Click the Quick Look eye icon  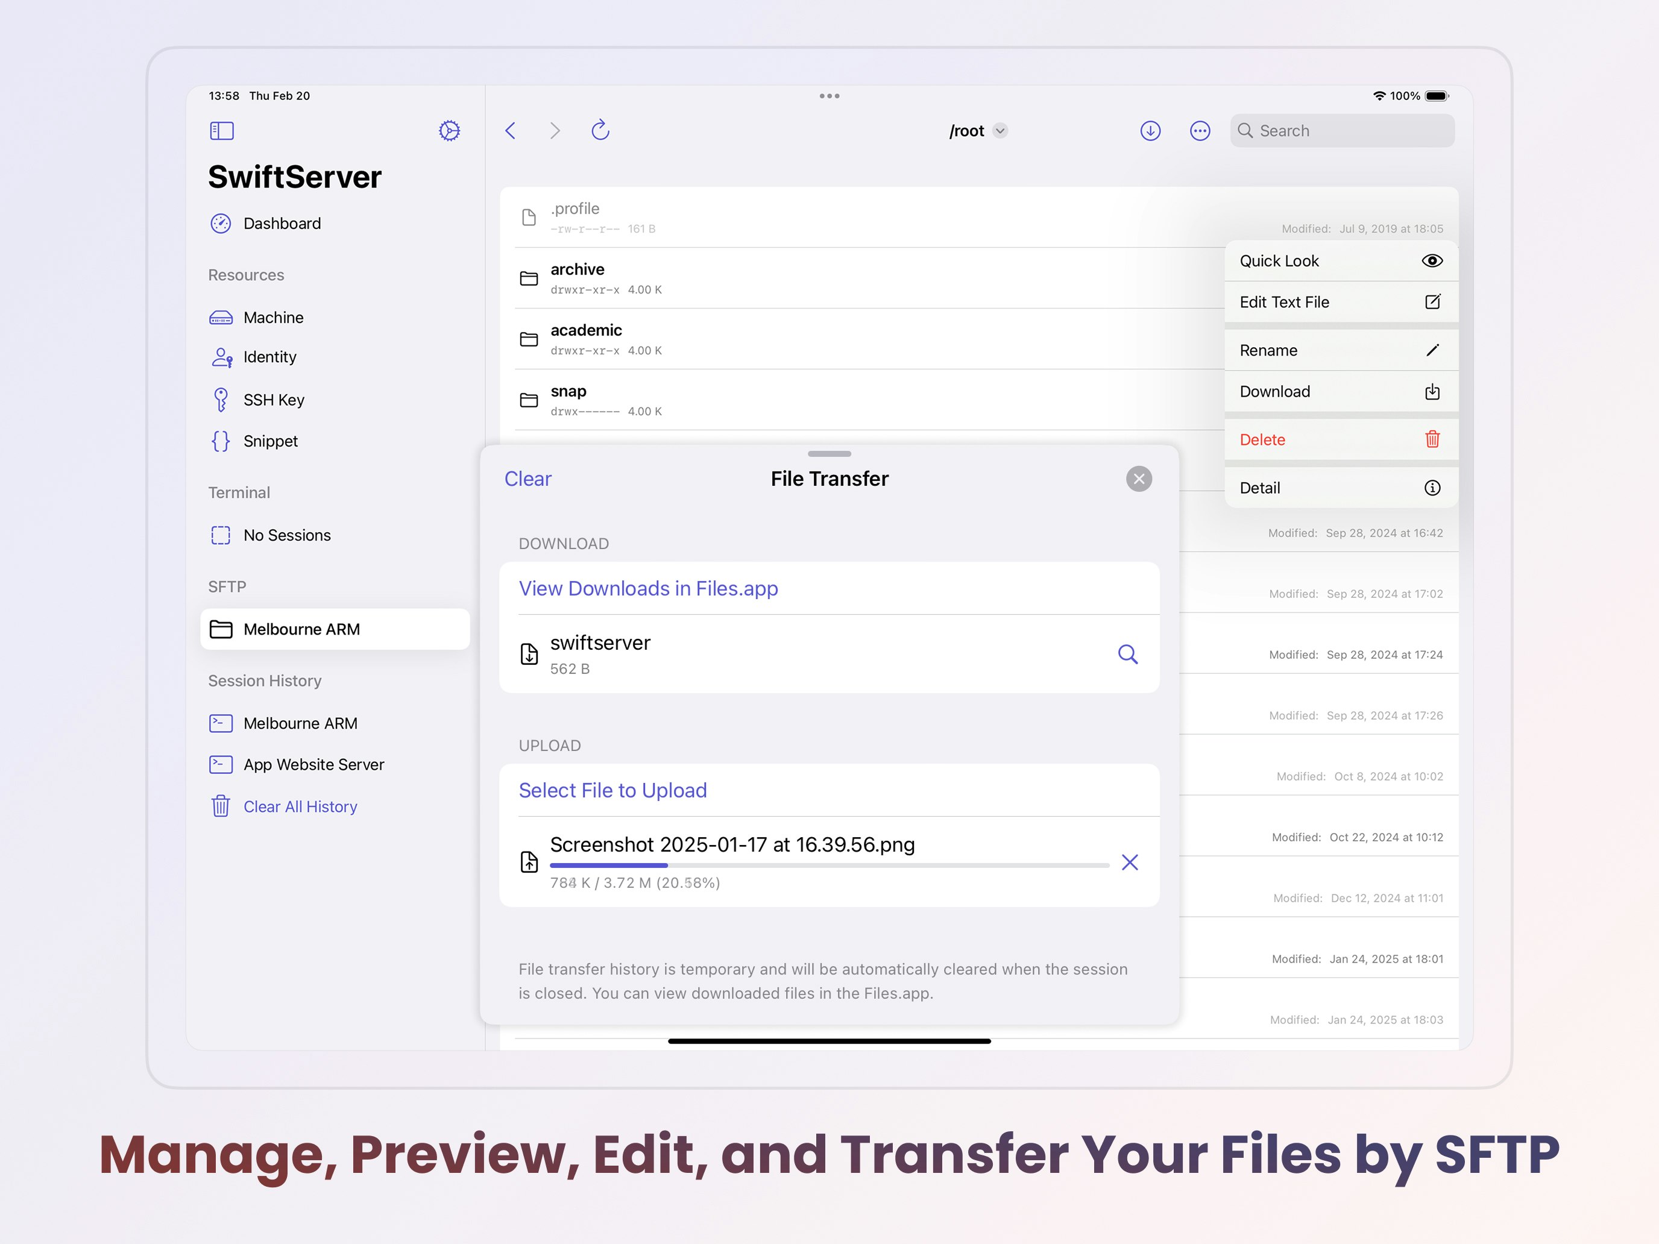pos(1432,261)
